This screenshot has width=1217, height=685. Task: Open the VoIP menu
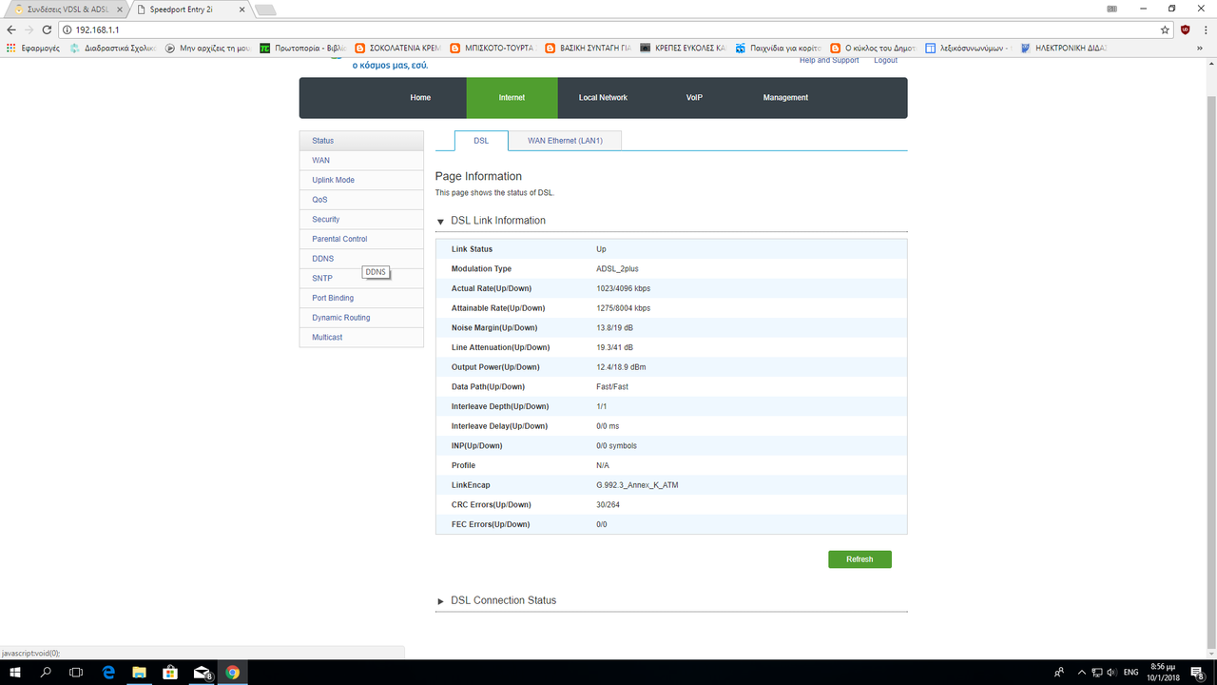point(694,98)
